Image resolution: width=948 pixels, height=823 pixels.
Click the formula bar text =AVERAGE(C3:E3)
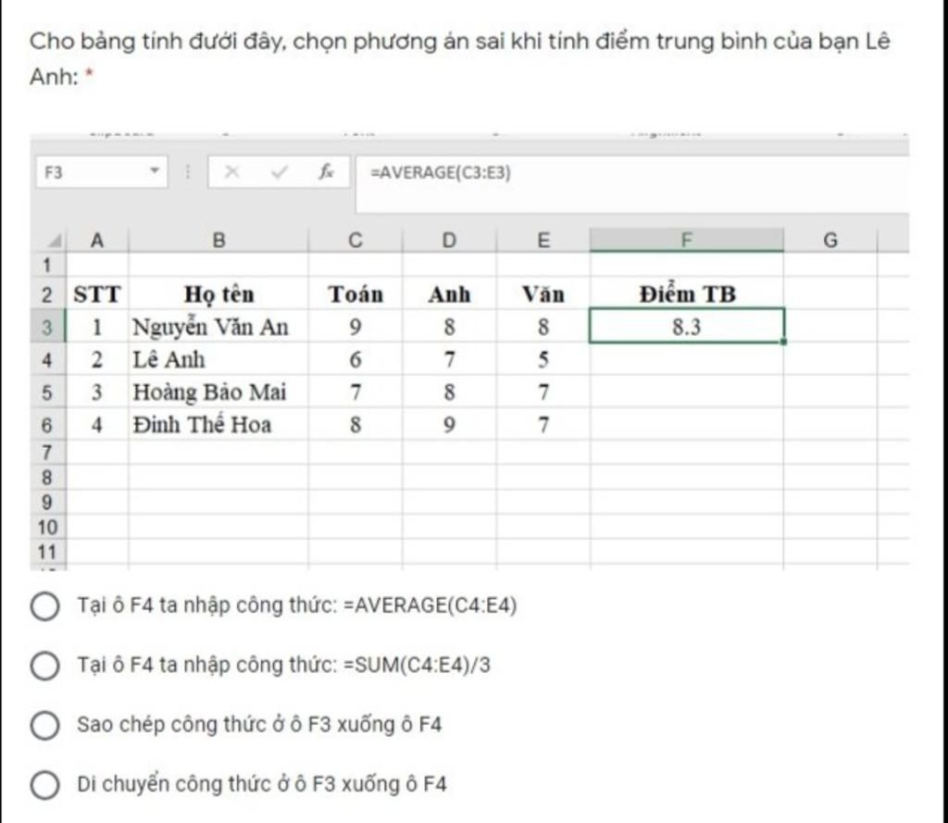point(440,173)
